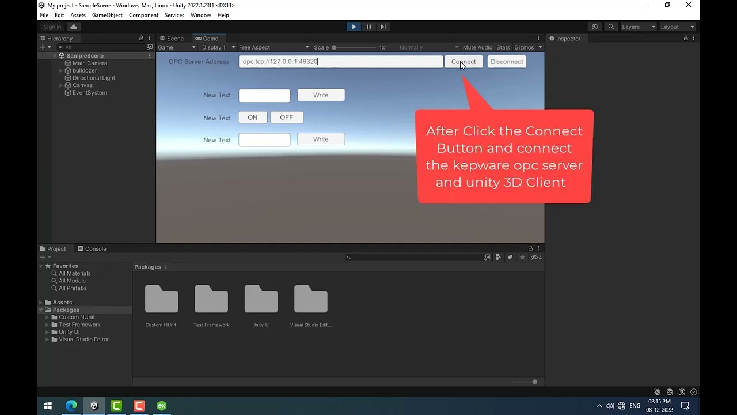Open Test Framework folder thumbnail
The width and height of the screenshot is (737, 415).
tap(211, 299)
